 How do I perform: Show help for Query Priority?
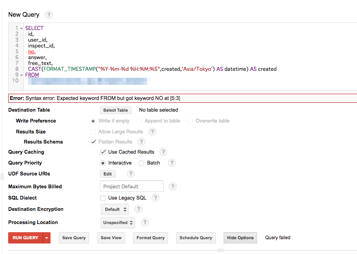(171, 163)
